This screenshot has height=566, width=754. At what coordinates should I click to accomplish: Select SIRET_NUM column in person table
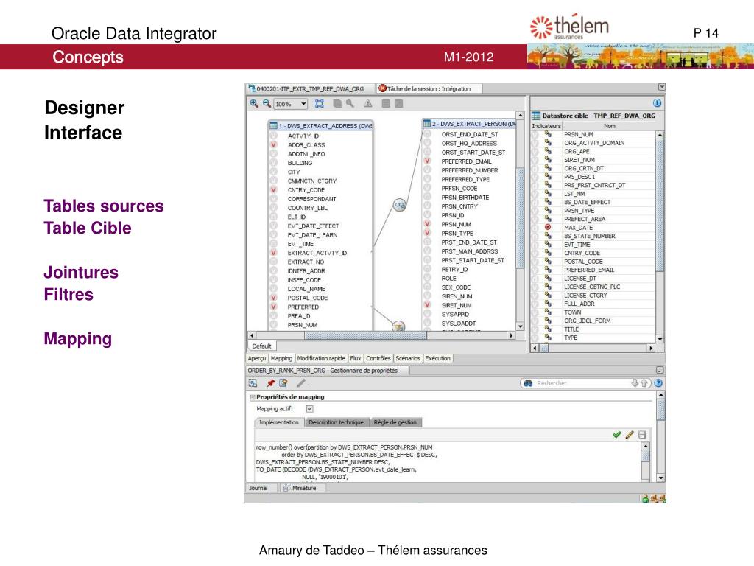[x=457, y=306]
